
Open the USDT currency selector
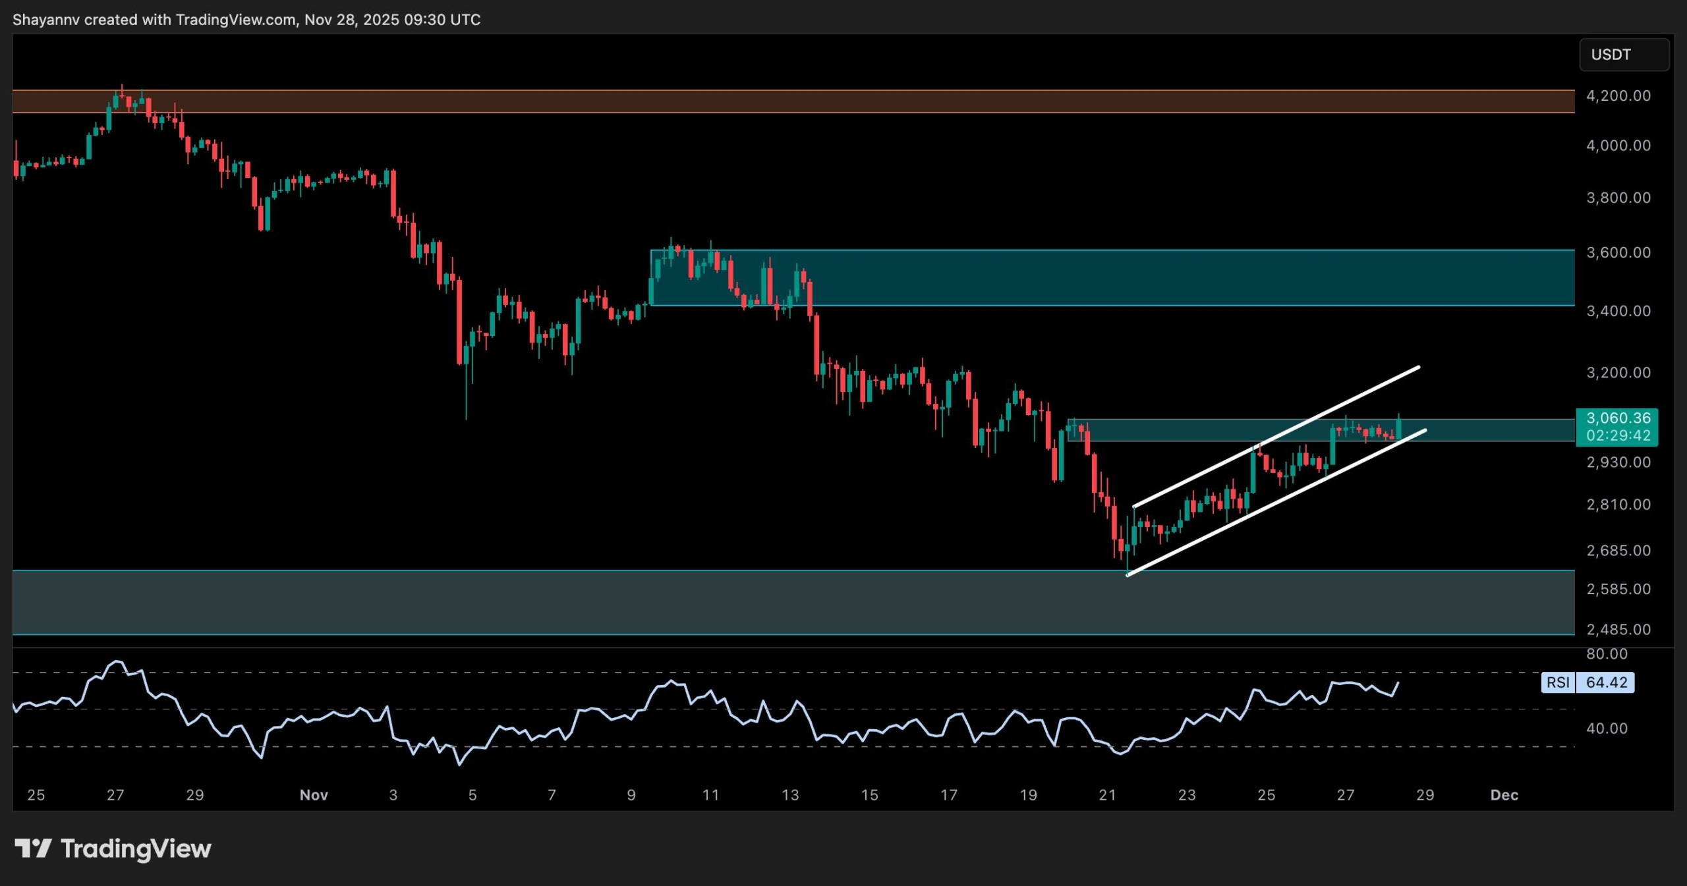pos(1623,55)
